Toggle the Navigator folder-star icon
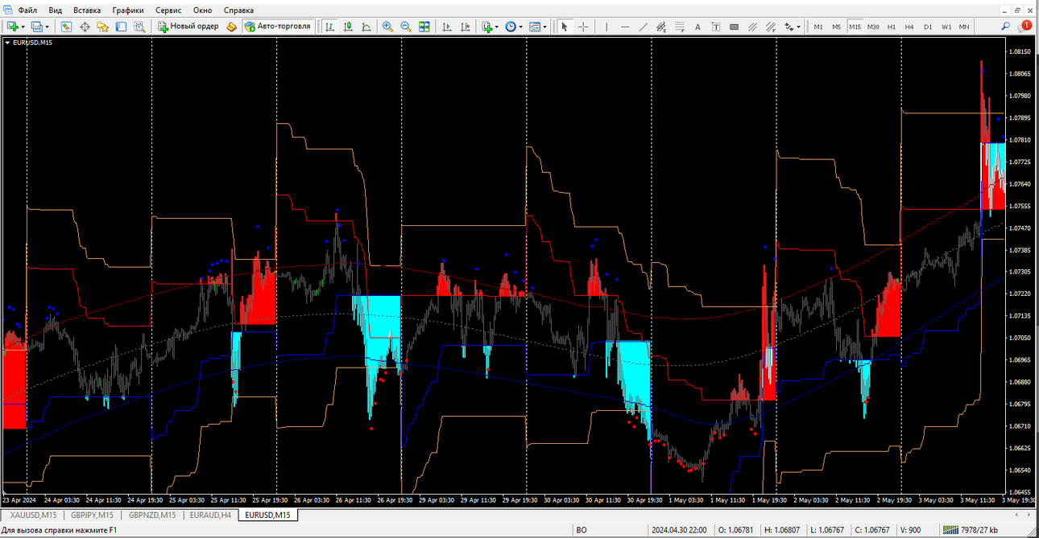Screen dimensions: 1039x538 click(103, 27)
